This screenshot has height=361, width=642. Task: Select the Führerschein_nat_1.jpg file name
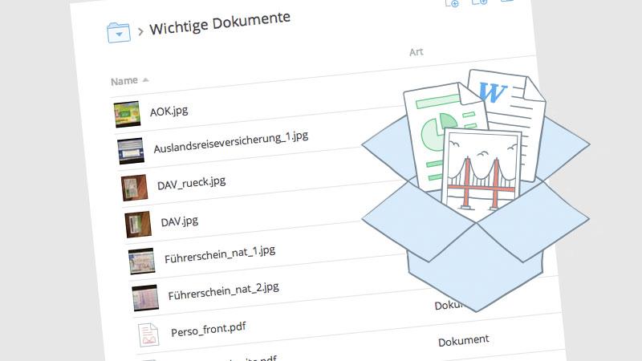[220, 254]
